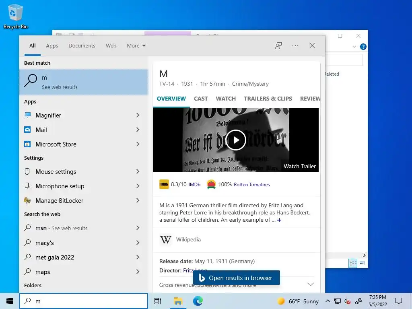Expand arrow beside Manage BitLocker
The height and width of the screenshot is (309, 412).
click(x=138, y=200)
